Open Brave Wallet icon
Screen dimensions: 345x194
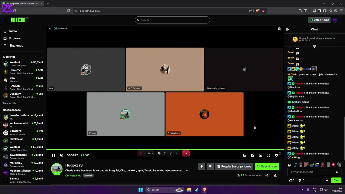[x=325, y=11]
